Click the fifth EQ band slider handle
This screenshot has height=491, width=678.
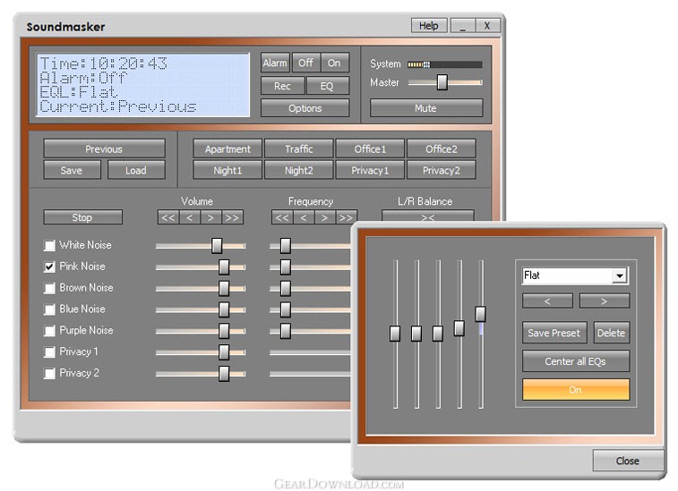click(x=480, y=314)
